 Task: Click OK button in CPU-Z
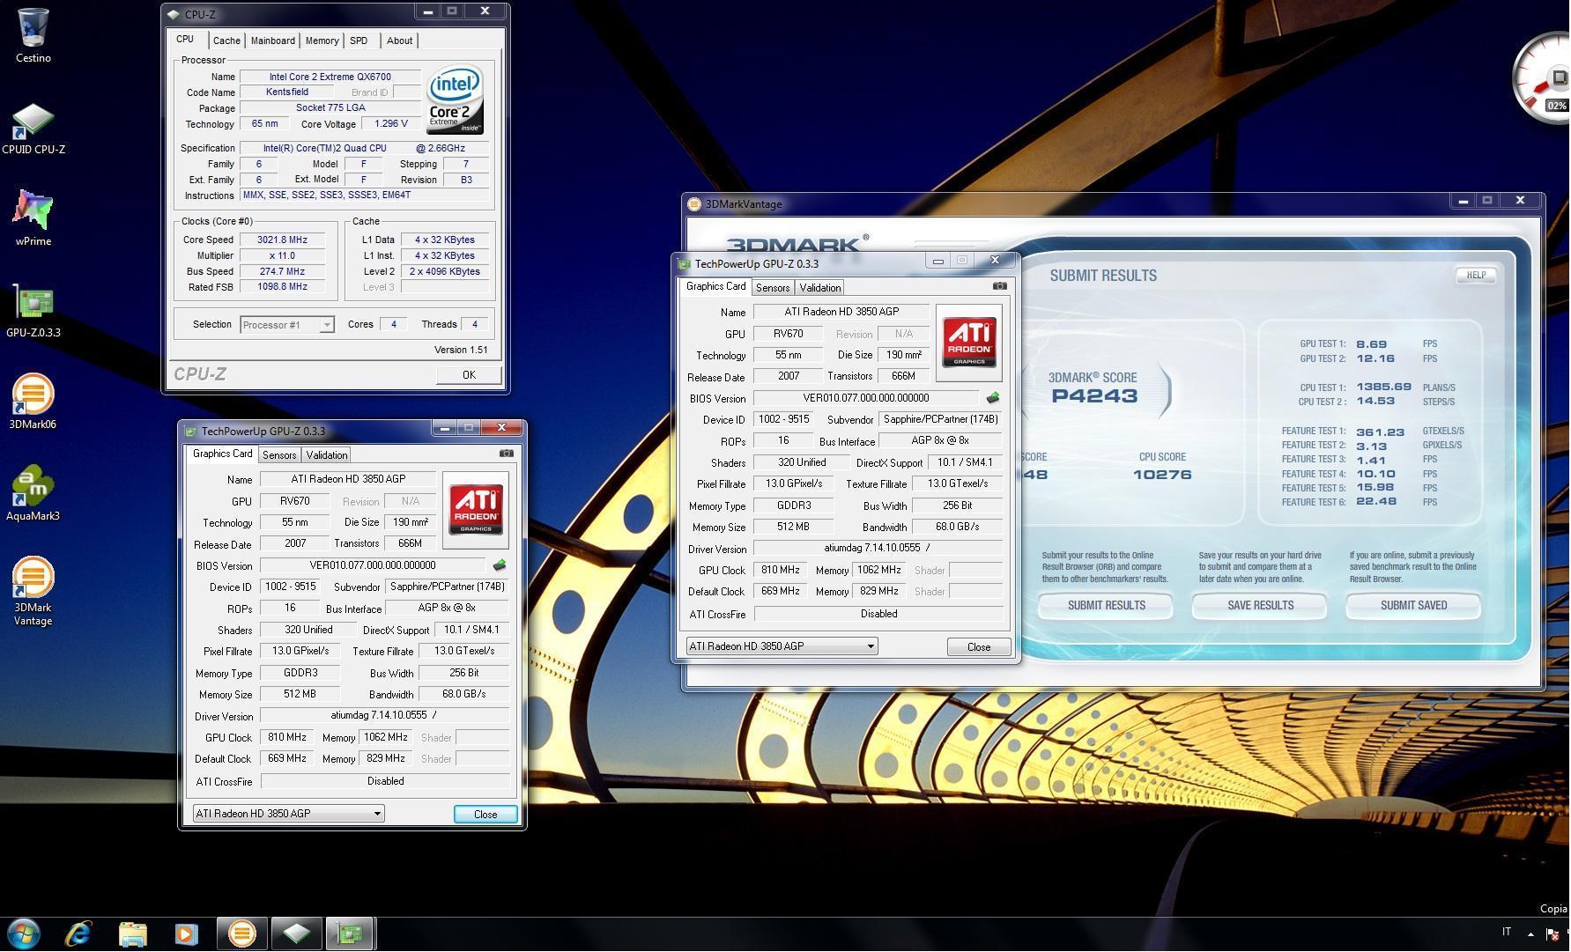pos(469,375)
